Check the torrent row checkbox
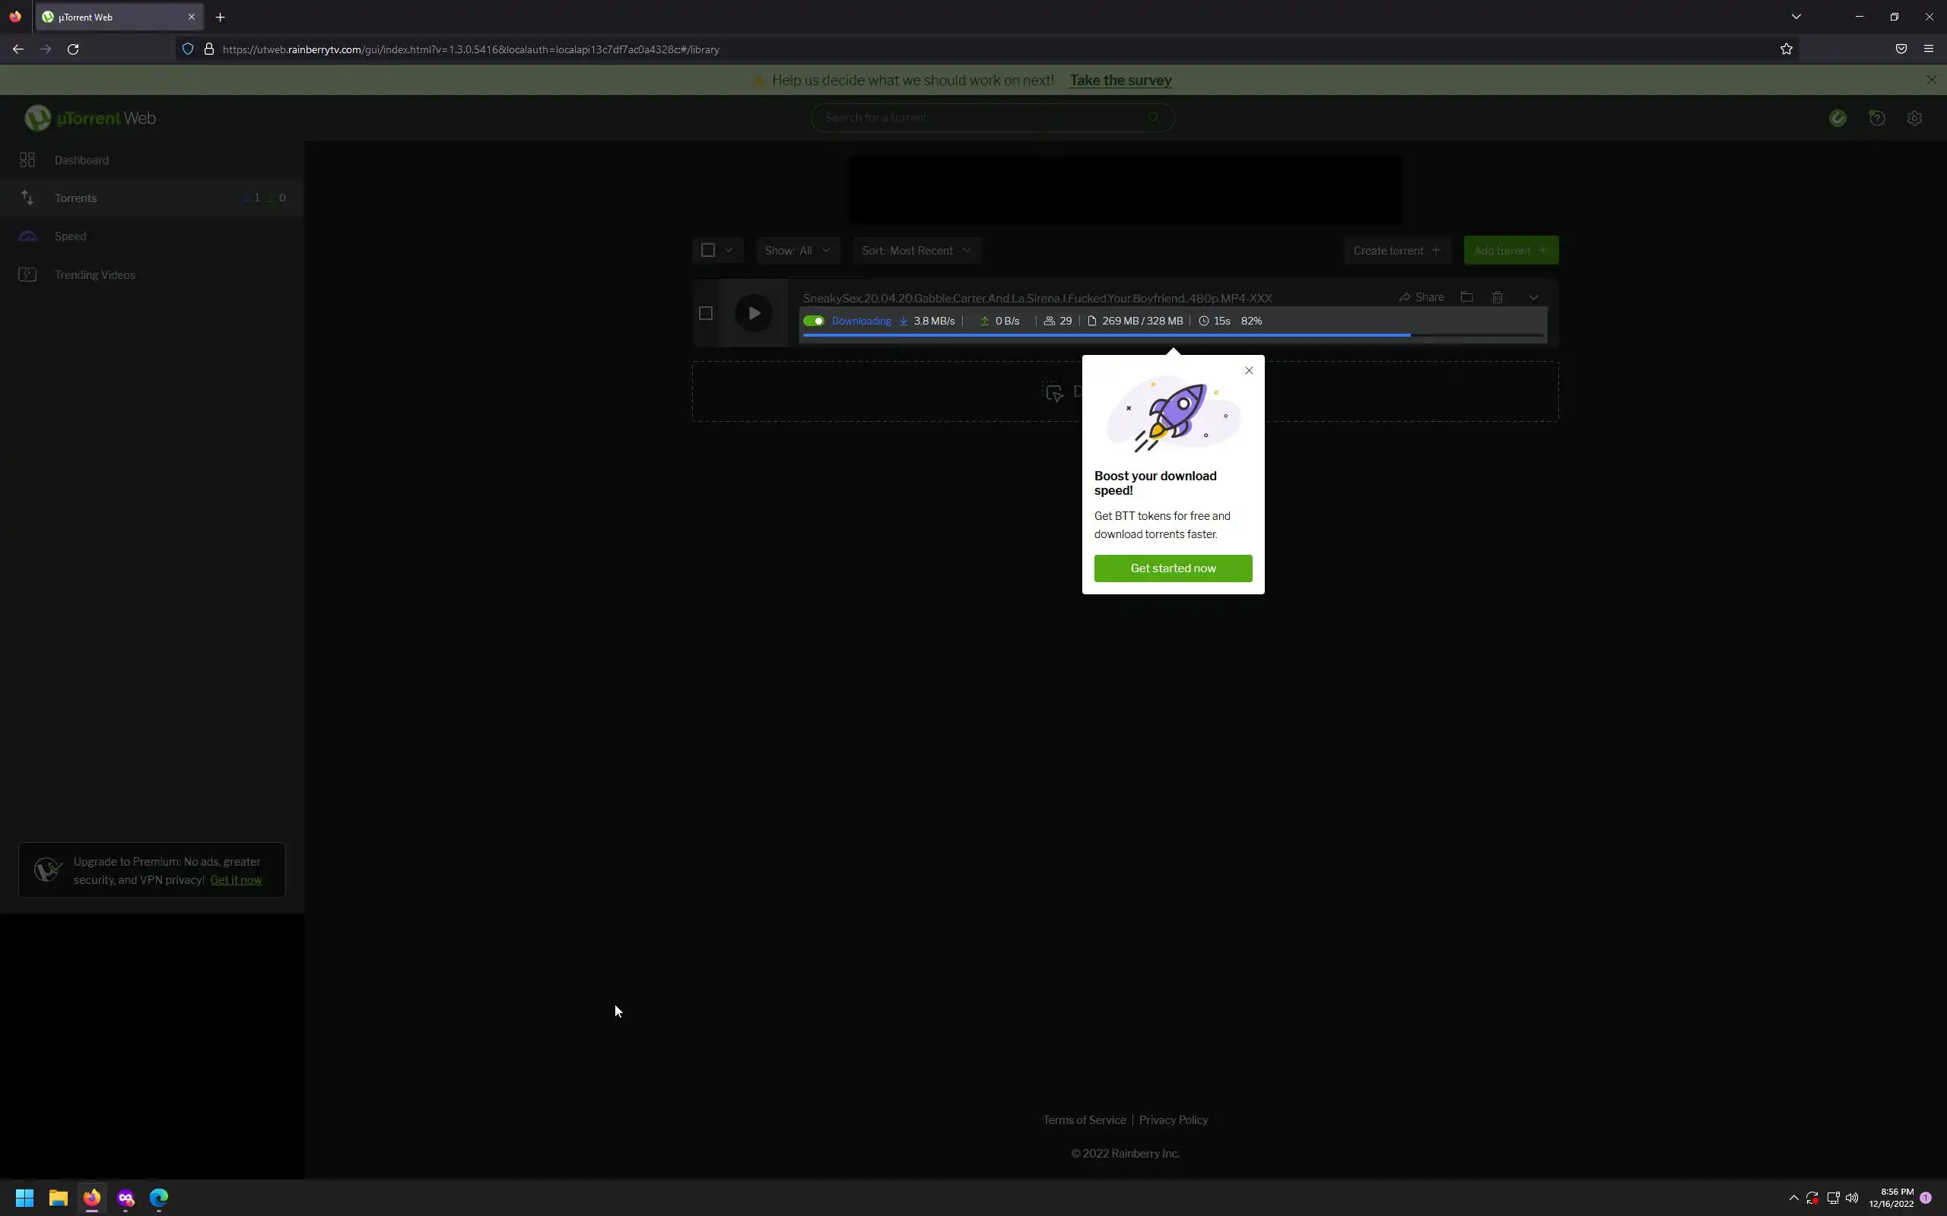The image size is (1947, 1216). (706, 313)
